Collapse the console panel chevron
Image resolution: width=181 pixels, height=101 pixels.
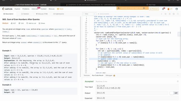(178, 75)
